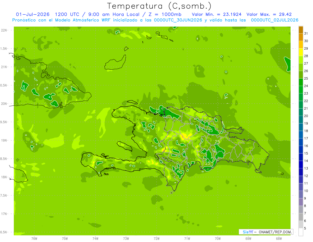
Task: Click the '18N' latitude axis label
Action: pyautogui.click(x=4, y=177)
